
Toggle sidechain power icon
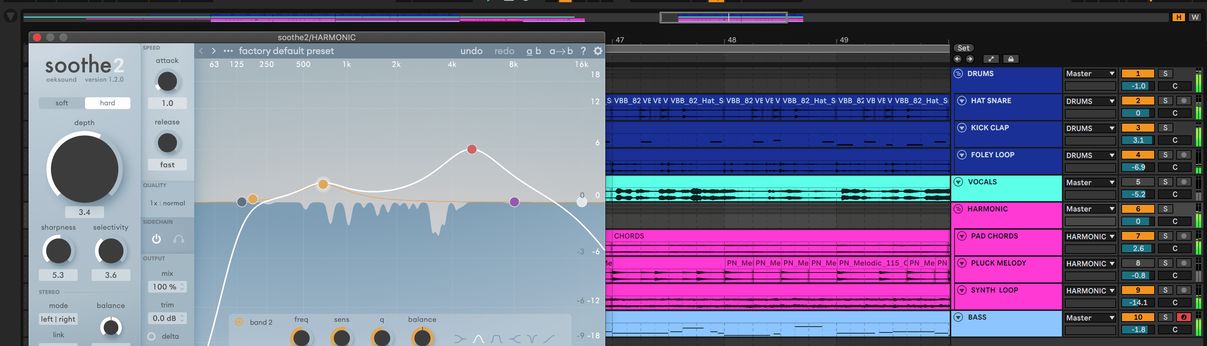tap(156, 239)
